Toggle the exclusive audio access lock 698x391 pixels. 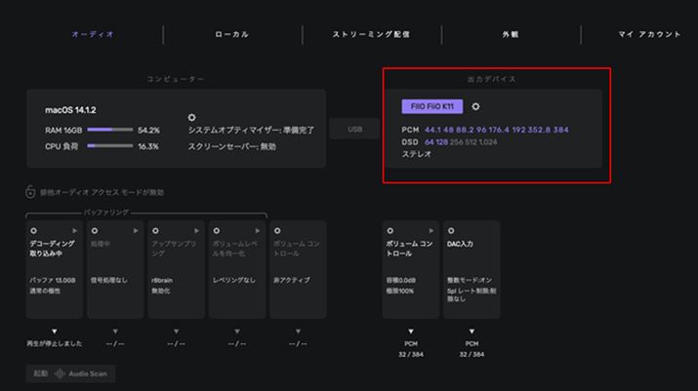pyautogui.click(x=31, y=192)
